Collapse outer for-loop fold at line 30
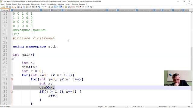 (12, 75)
